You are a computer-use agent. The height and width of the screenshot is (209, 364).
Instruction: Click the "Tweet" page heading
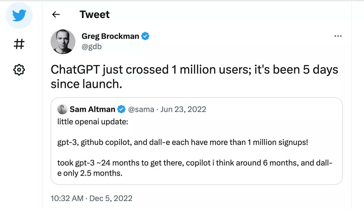[94, 15]
